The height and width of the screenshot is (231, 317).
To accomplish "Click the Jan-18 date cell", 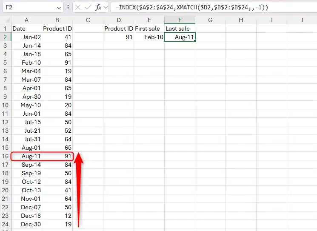I will pyautogui.click(x=26, y=54).
